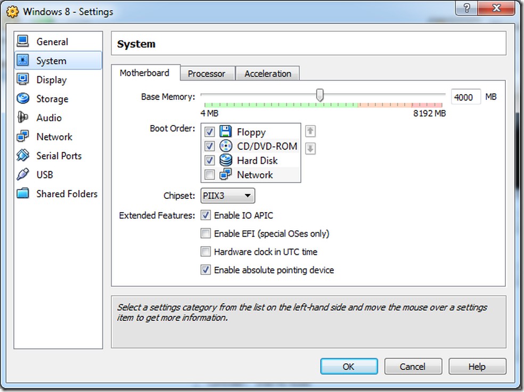Click the USB plug icon

[x=23, y=174]
